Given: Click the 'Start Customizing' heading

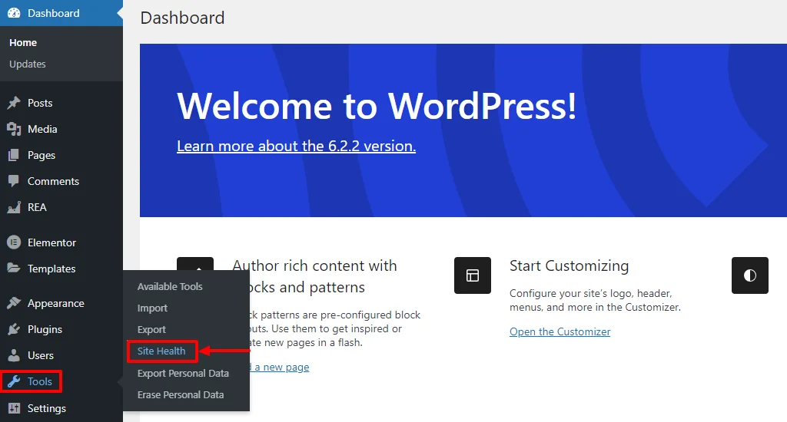Looking at the screenshot, I should [x=569, y=265].
